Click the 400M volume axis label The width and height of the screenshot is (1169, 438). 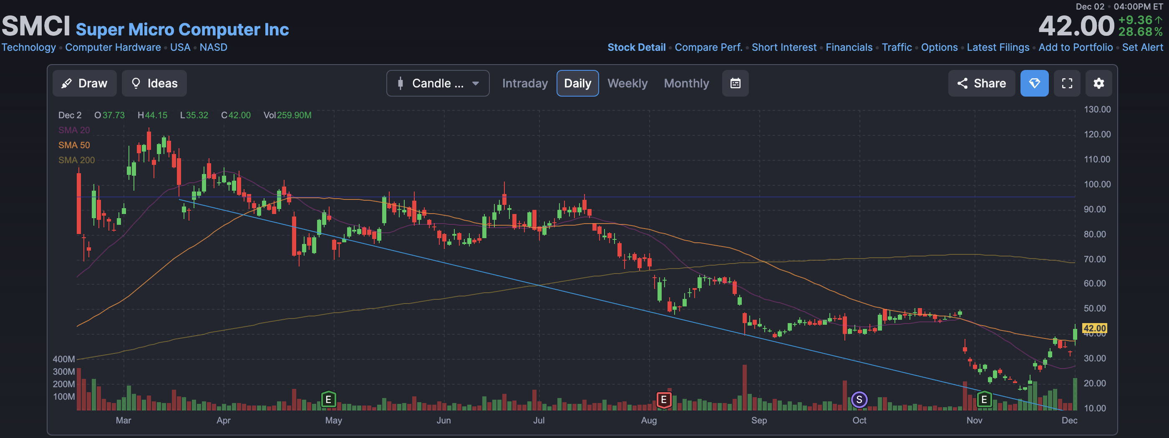(63, 359)
